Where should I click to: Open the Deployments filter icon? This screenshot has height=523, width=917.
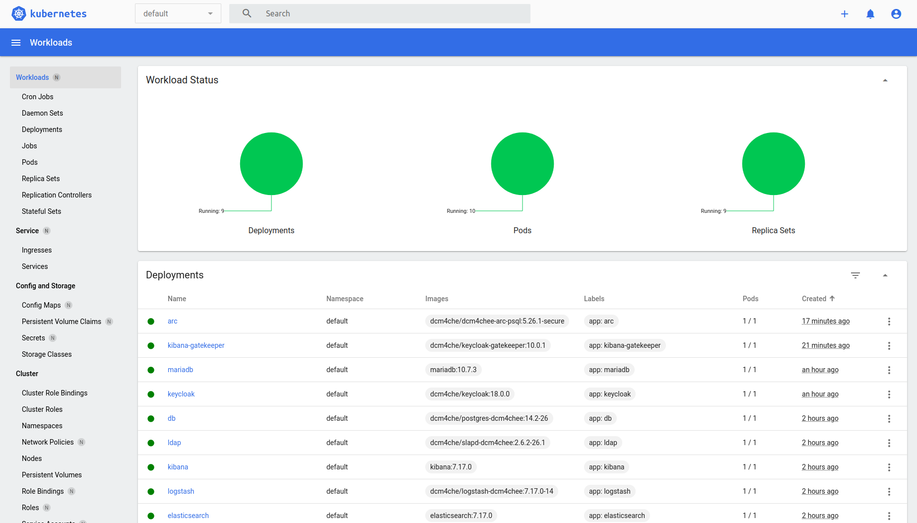coord(855,275)
